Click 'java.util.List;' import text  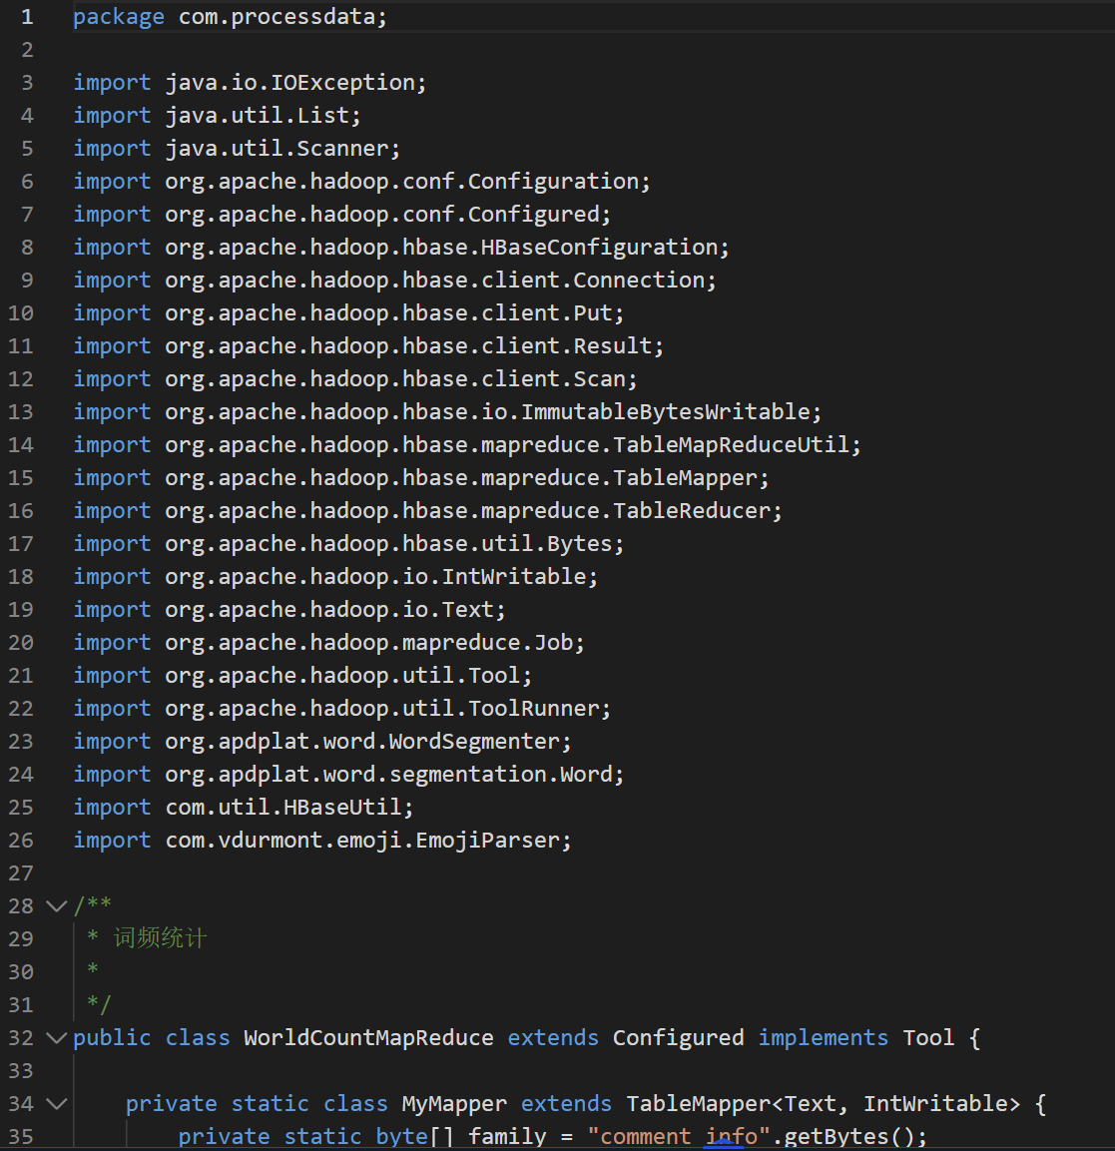coord(263,115)
